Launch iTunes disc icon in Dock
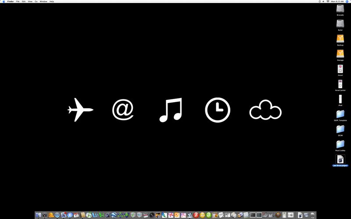 (89, 215)
